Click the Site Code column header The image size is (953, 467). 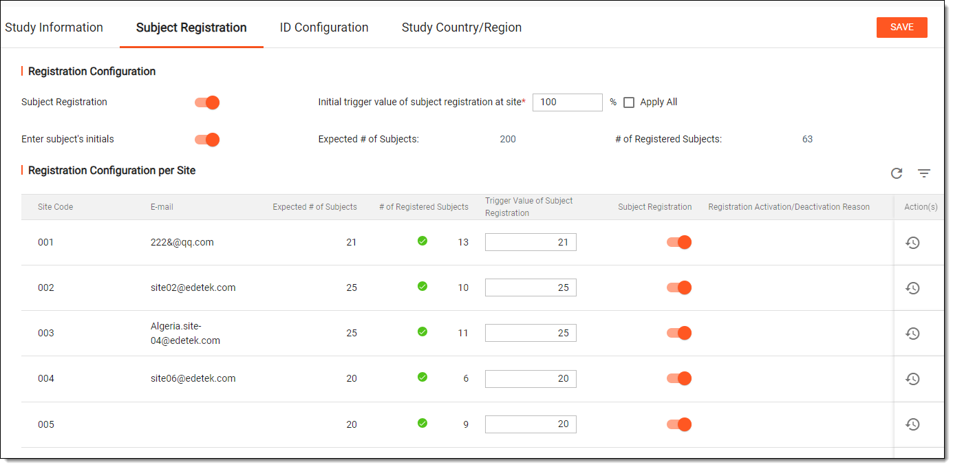pos(55,207)
